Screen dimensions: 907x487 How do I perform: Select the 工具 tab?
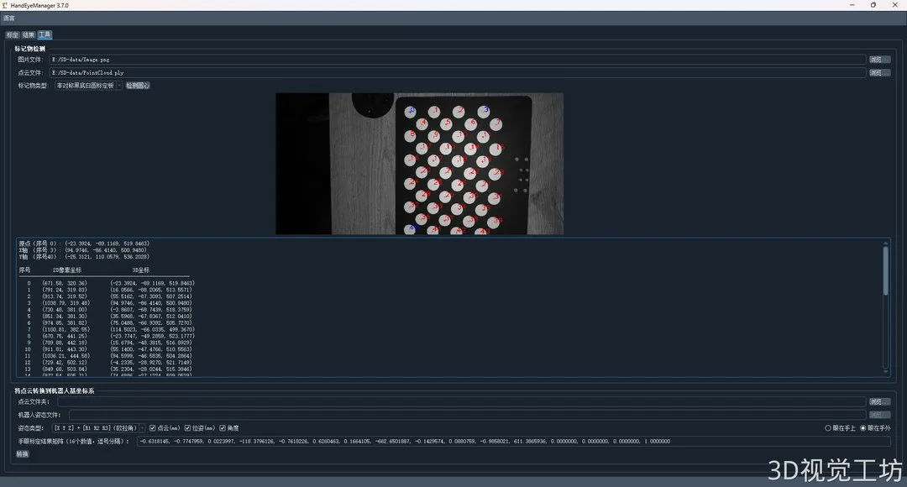pyautogui.click(x=45, y=34)
